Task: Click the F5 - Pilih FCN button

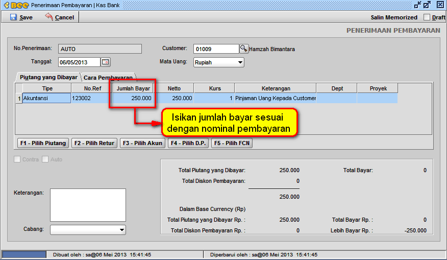Action: click(232, 143)
